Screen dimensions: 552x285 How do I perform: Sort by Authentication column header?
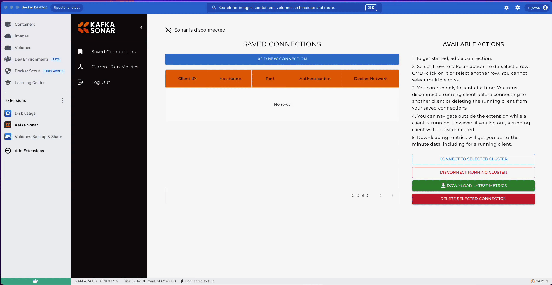[x=315, y=79]
